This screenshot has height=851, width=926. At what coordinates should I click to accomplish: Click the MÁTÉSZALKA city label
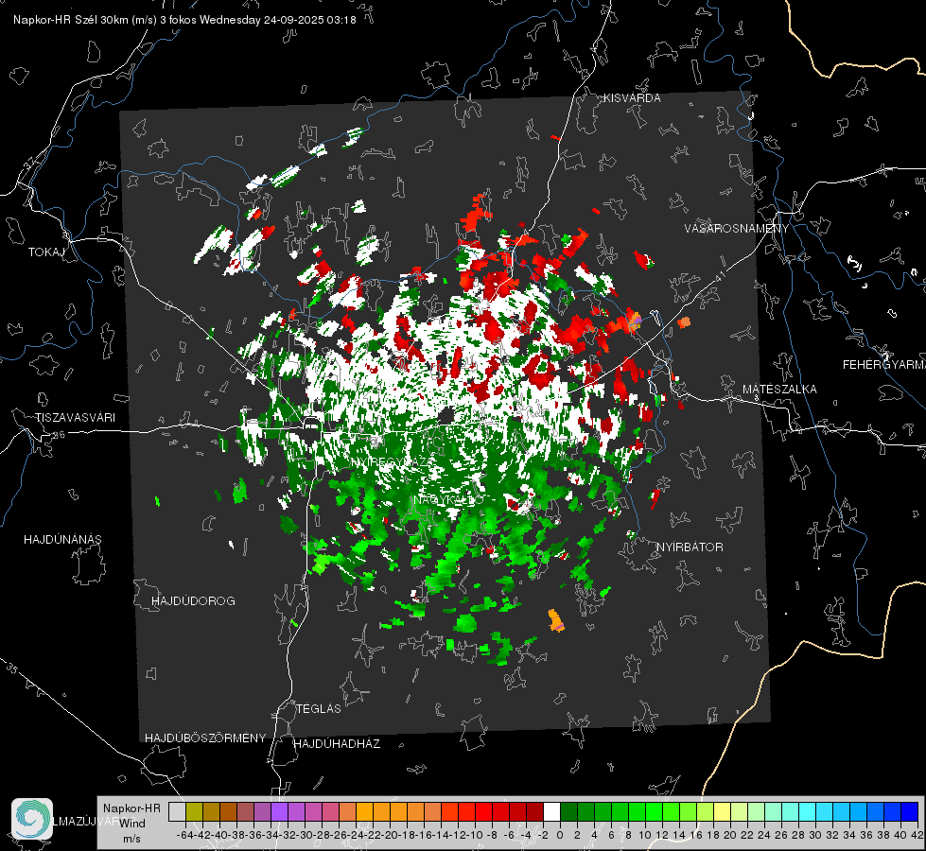[x=779, y=390]
